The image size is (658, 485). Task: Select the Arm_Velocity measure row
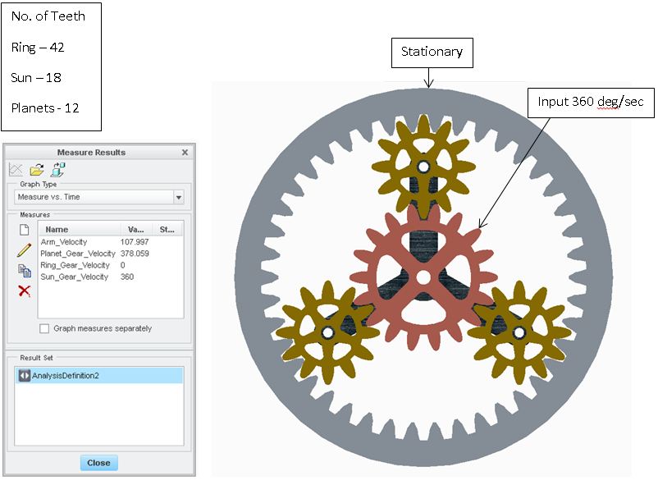(x=111, y=242)
